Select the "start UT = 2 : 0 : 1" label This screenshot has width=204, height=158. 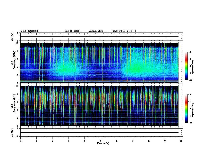point(124,31)
